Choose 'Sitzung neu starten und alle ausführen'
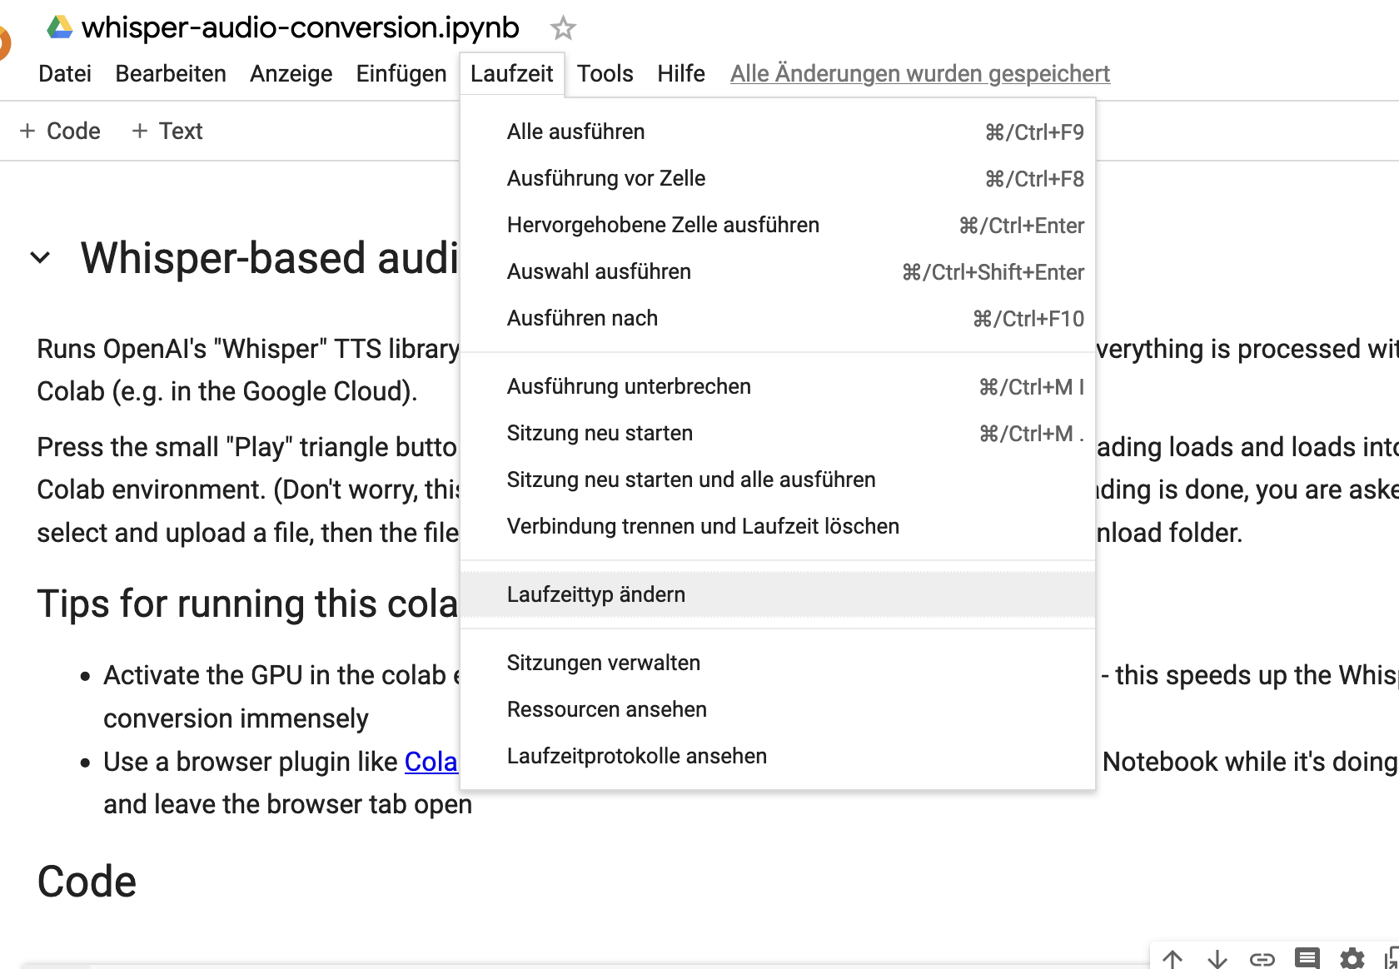 click(778, 480)
